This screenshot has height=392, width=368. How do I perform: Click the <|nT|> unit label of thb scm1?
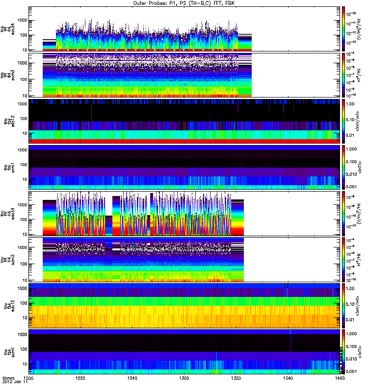coord(360,167)
